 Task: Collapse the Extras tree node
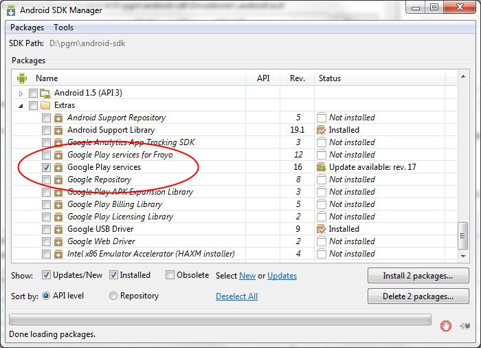21,105
